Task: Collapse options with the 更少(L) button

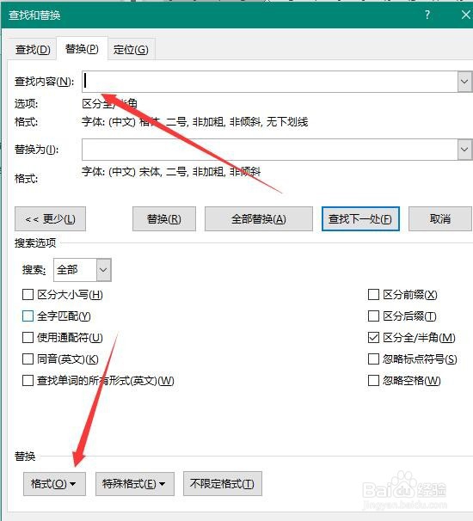Action: pos(50,219)
